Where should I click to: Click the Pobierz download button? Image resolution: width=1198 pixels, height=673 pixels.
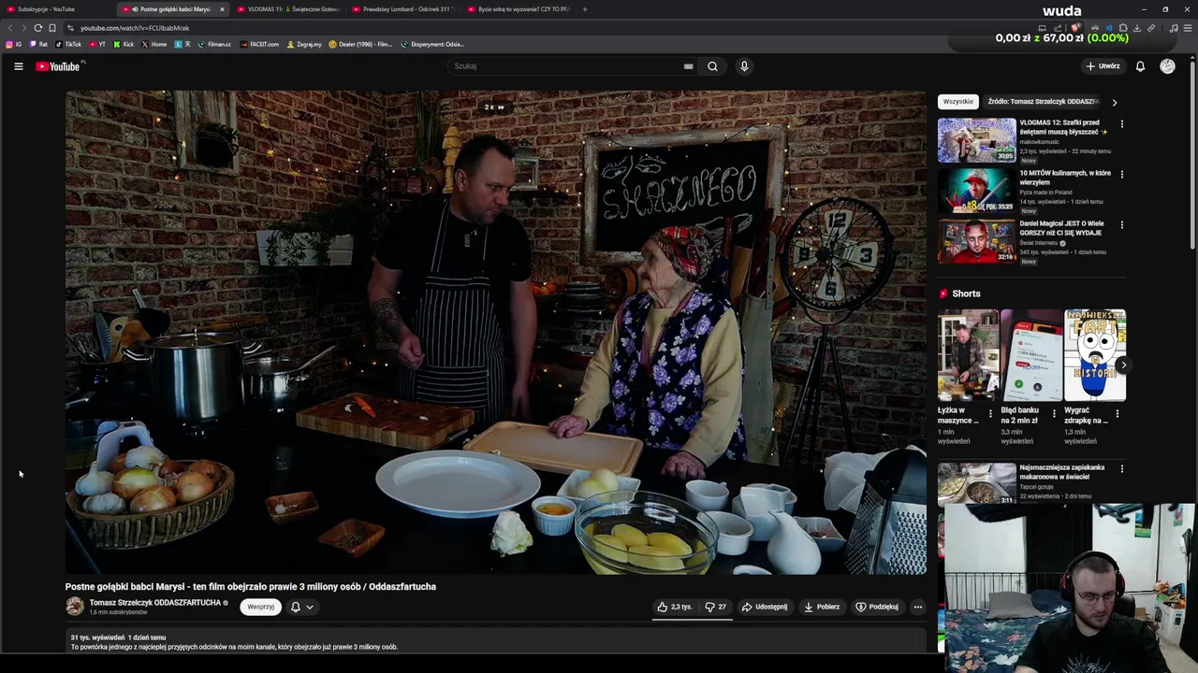point(822,607)
